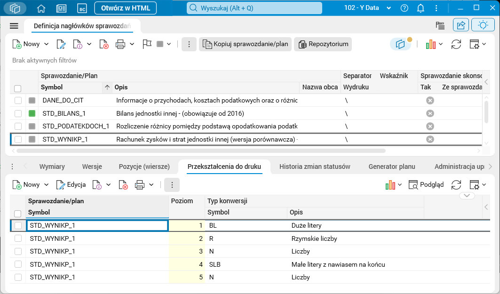Expand the grey status square dropdown

click(x=169, y=44)
